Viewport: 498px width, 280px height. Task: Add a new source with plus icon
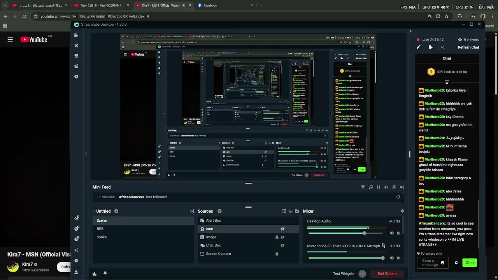point(219,211)
